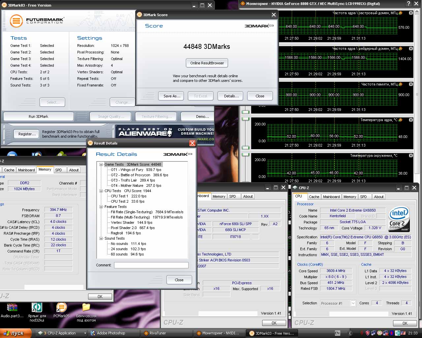Click the Futuremark Corporation logo in 3DMark03
Screen dimensions: 422x338
(x=37, y=21)
